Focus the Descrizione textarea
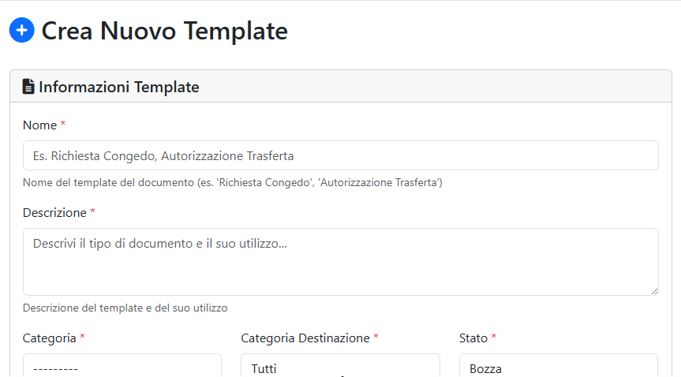The width and height of the screenshot is (681, 377). click(340, 261)
